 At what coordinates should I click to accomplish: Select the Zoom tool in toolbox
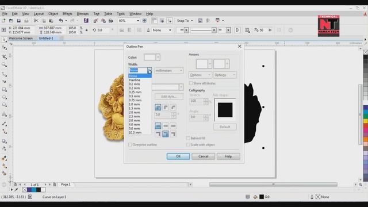click(4, 64)
